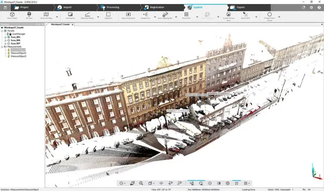Open the Show Grid dropdown arrow
The image size is (324, 191).
(197, 17)
